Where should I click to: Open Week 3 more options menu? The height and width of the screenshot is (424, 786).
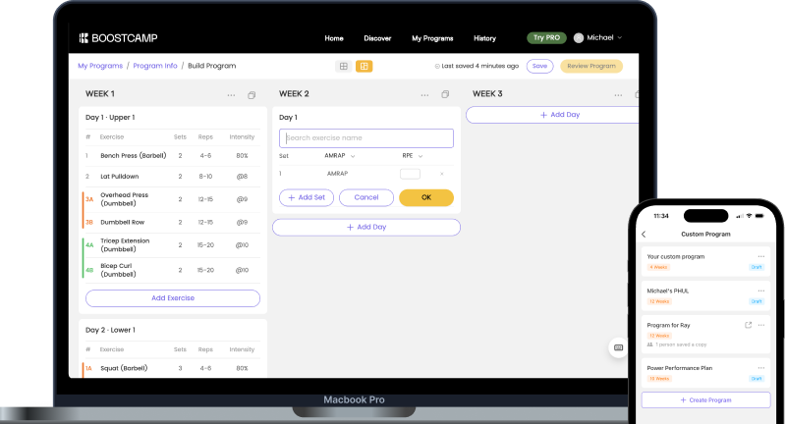click(618, 95)
